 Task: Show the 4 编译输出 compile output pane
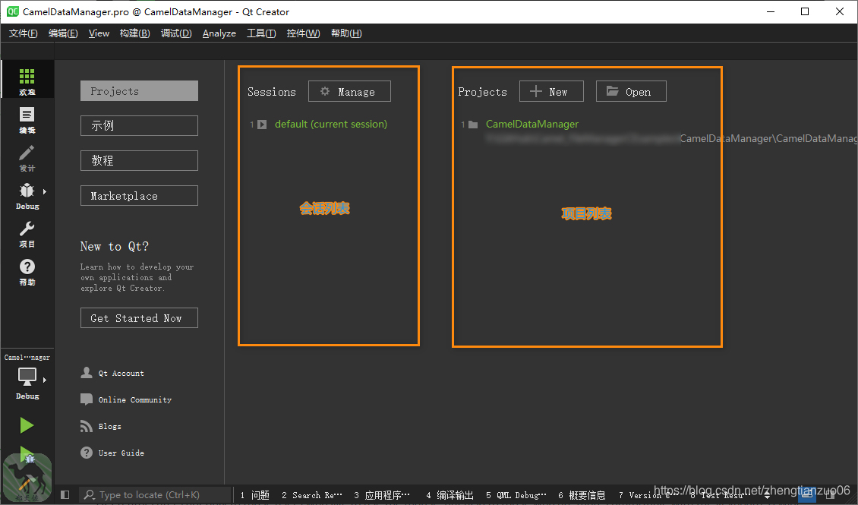tap(450, 495)
